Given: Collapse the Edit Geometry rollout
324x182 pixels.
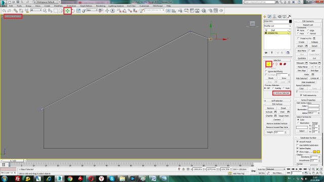Looking at the screenshot, I should click(x=308, y=21).
